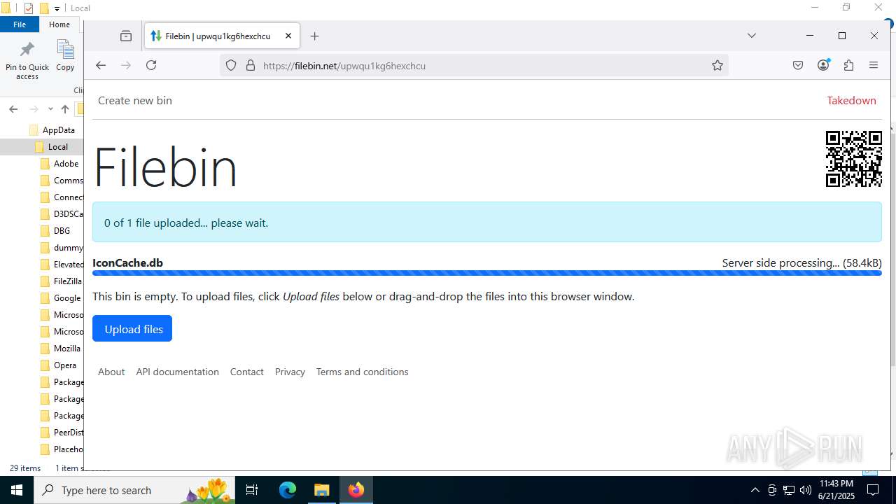Open Explorer quick access toolbar dropdown

point(57,8)
